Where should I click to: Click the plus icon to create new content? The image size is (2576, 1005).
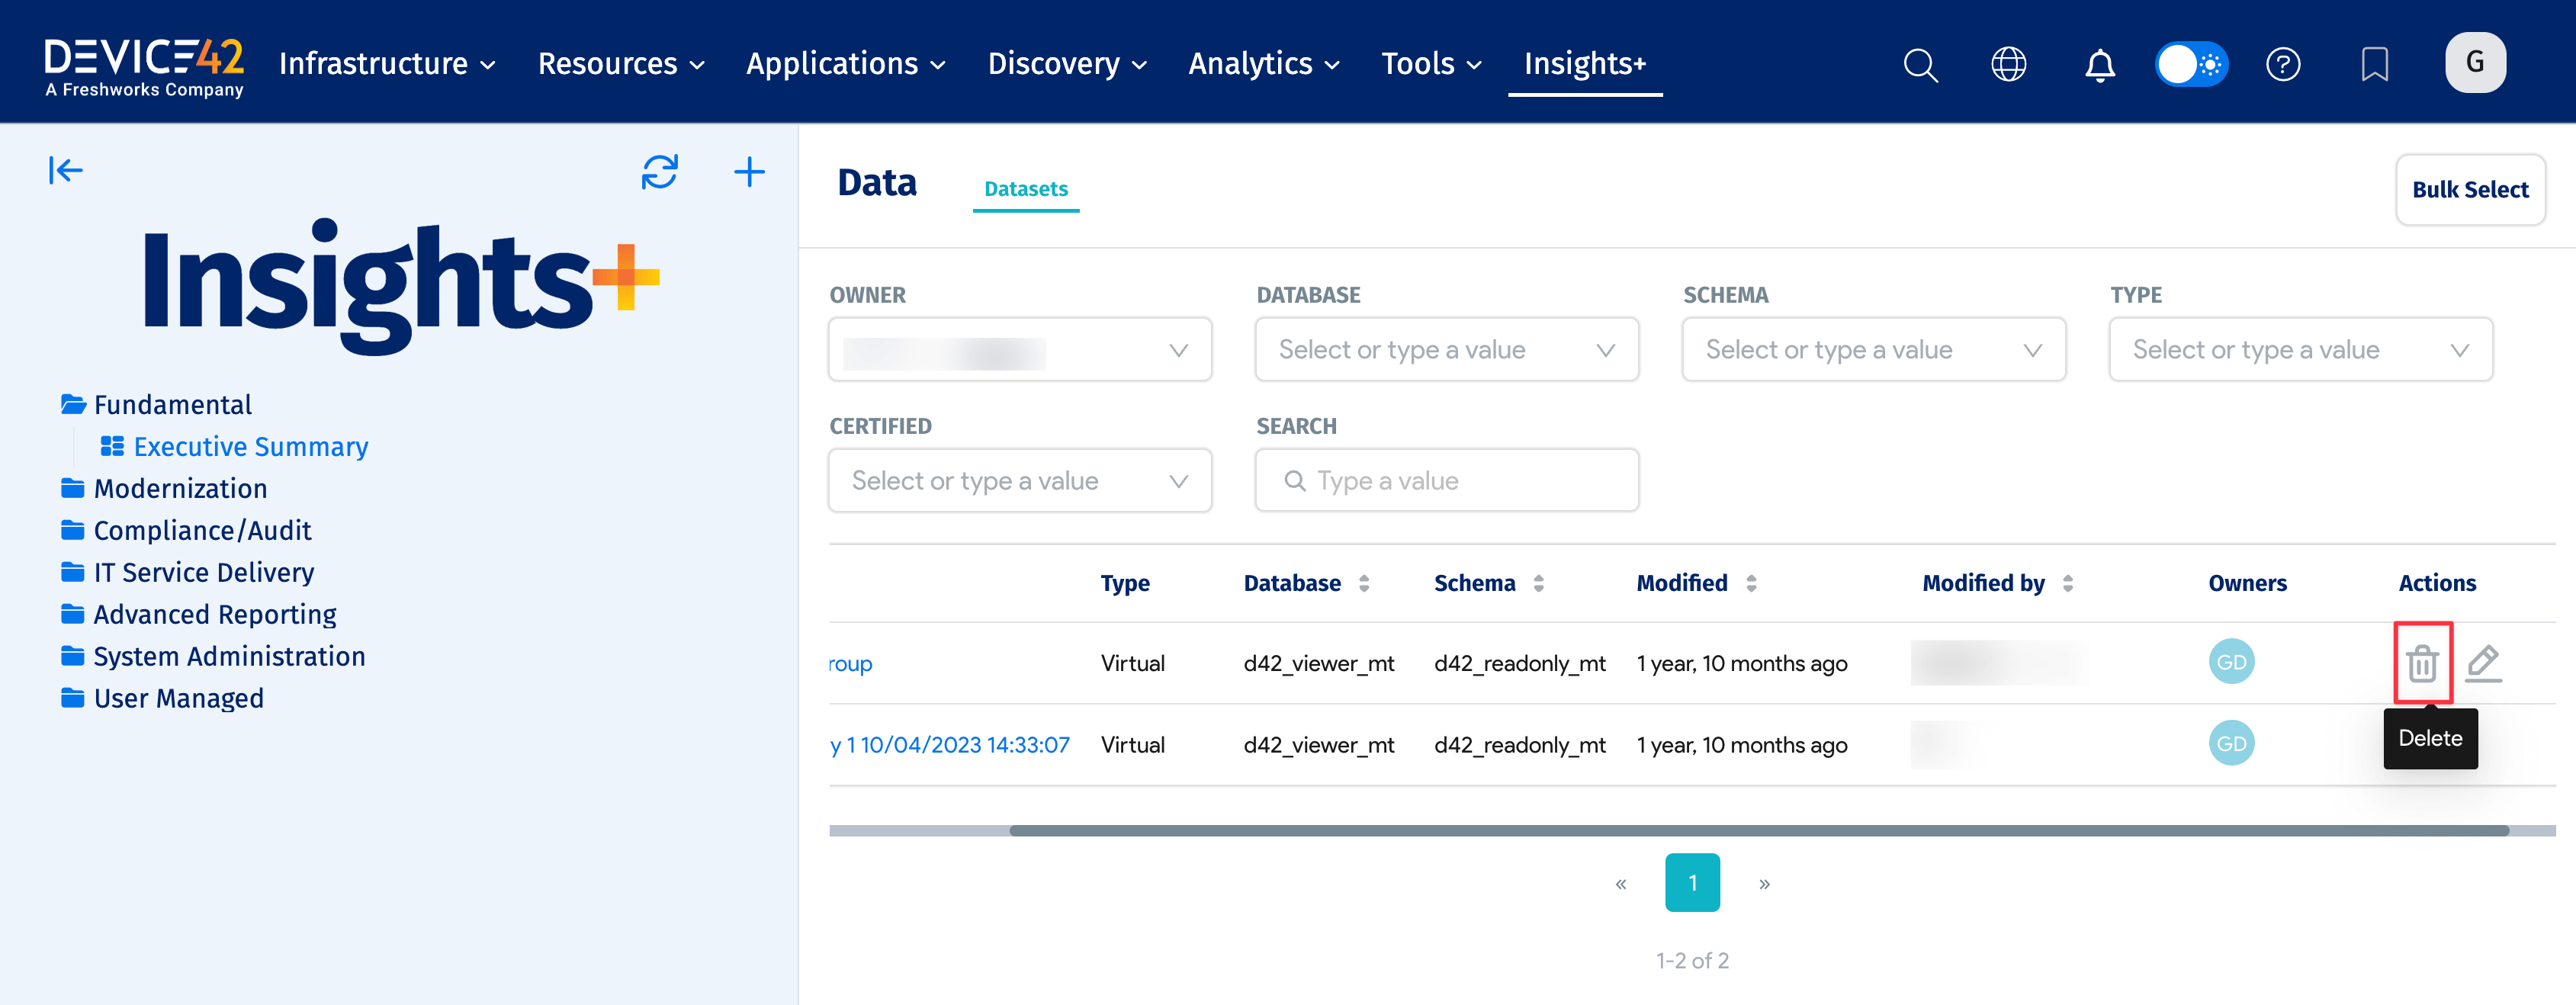[749, 172]
